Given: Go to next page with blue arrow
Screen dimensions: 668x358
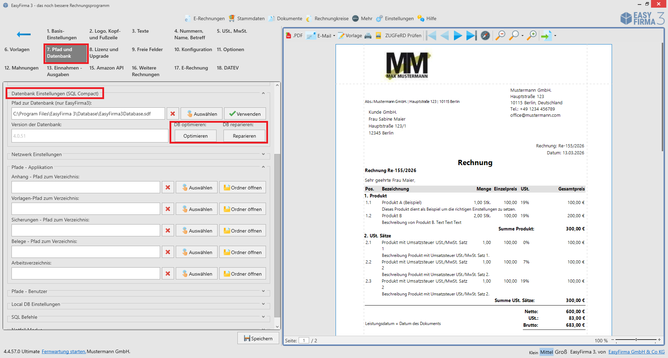Looking at the screenshot, I should pyautogui.click(x=458, y=35).
